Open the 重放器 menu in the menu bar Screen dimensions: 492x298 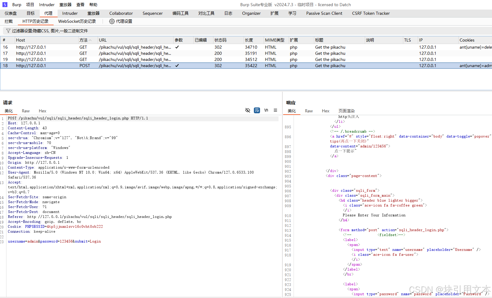click(65, 5)
